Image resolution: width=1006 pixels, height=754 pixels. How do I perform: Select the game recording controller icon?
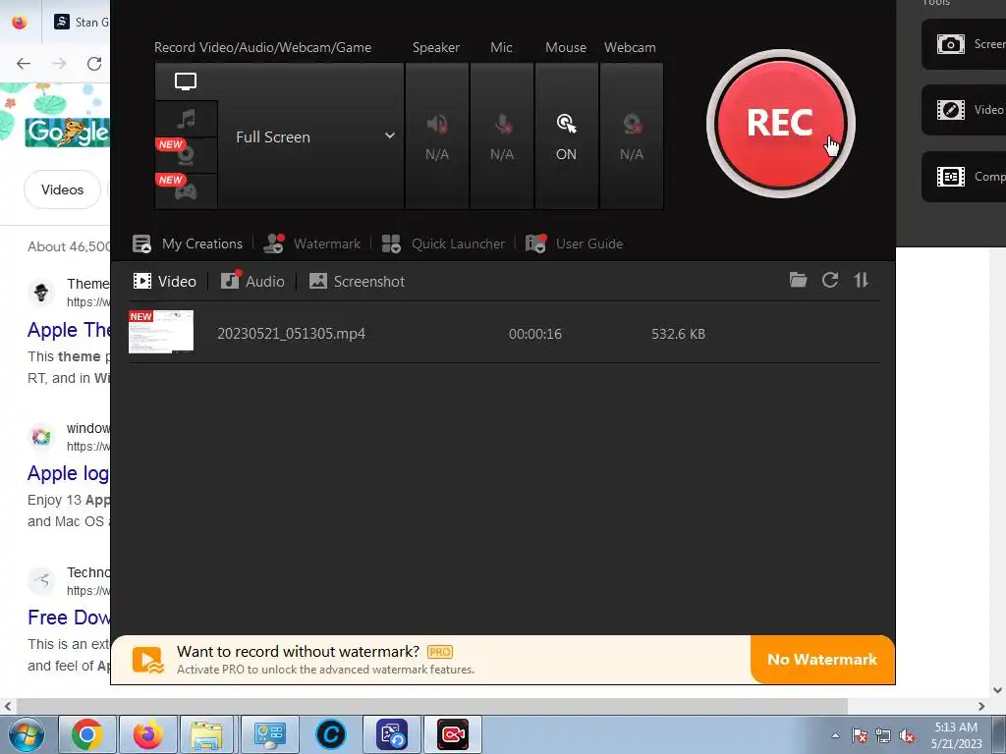point(186,190)
